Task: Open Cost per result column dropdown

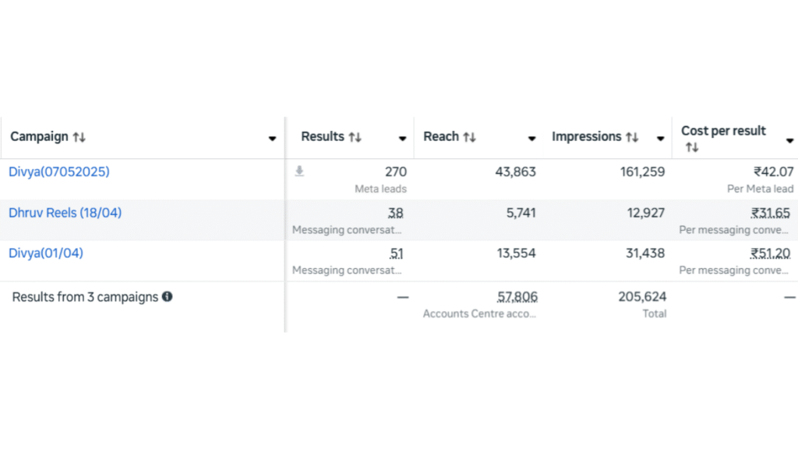Action: [x=789, y=140]
